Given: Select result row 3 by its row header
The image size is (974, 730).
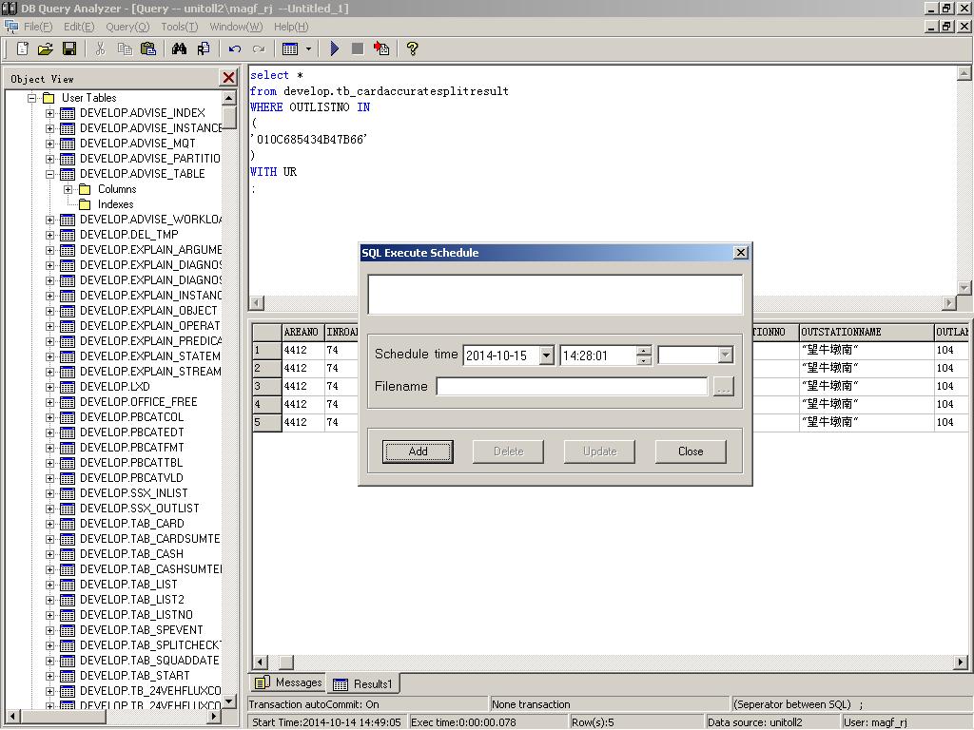Looking at the screenshot, I should (267, 386).
